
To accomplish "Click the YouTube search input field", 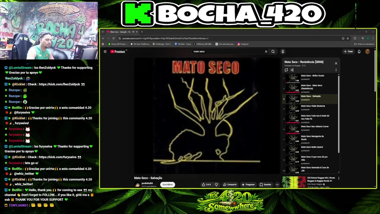I will click(x=228, y=51).
